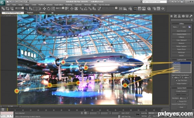Toggle the Auto Key button
This screenshot has height=118, width=194.
144,113
